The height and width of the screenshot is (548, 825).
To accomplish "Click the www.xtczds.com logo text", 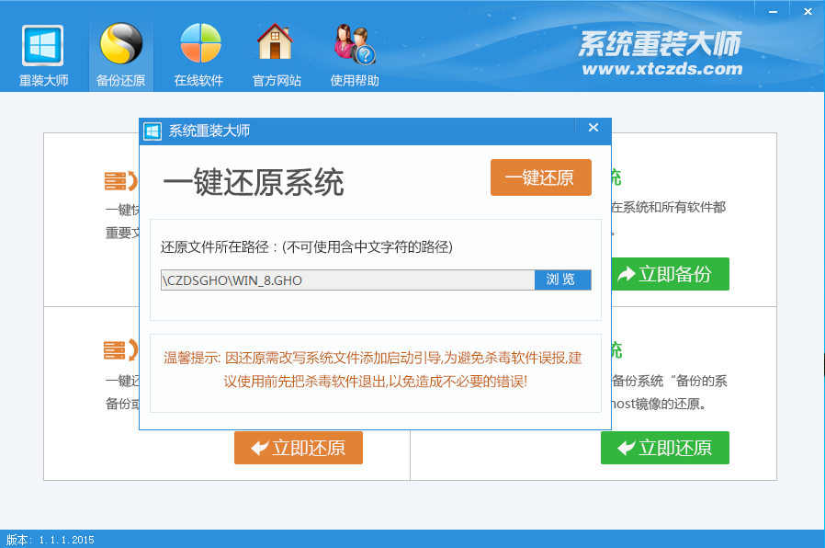I will (x=661, y=68).
